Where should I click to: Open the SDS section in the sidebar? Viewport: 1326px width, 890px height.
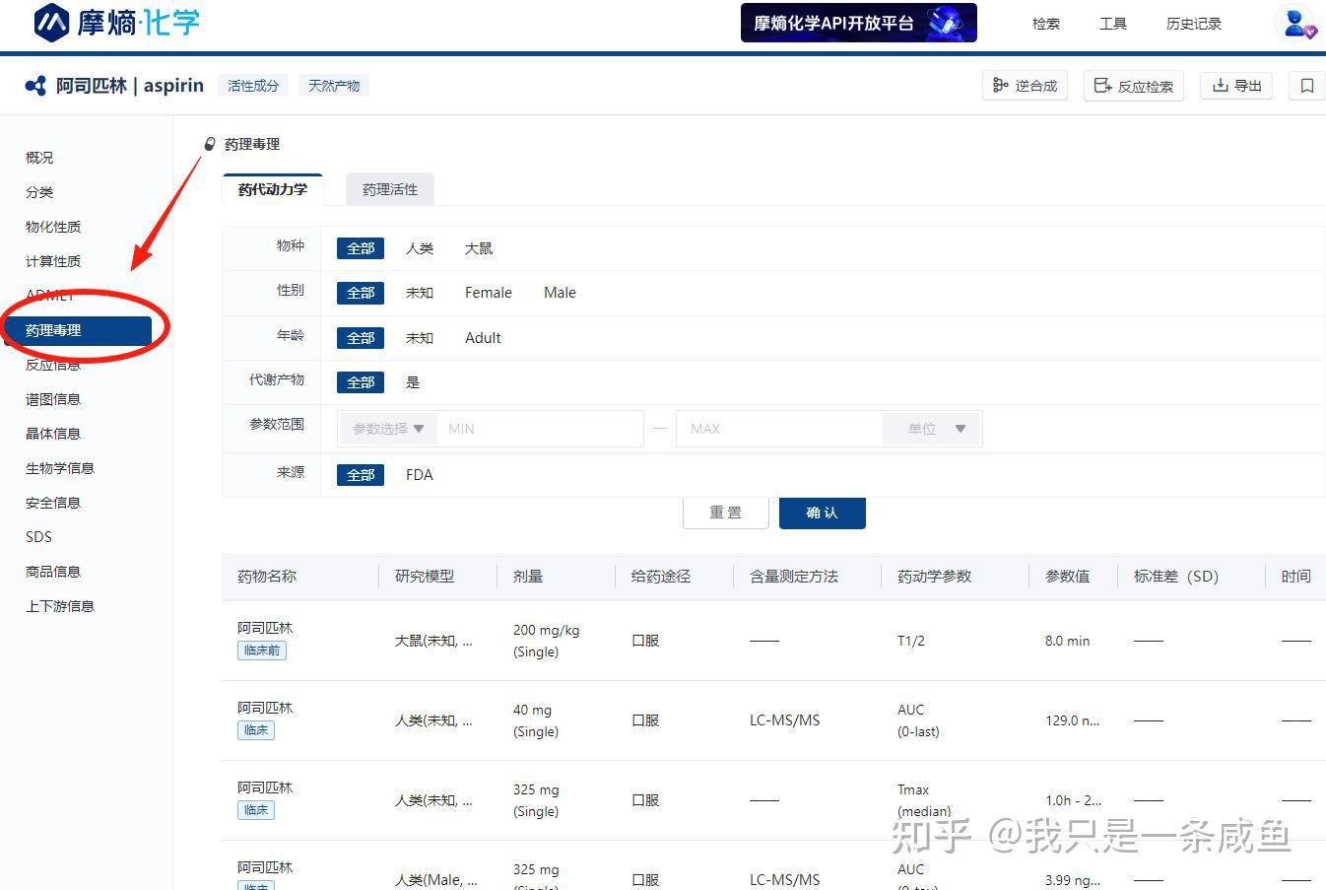click(38, 536)
